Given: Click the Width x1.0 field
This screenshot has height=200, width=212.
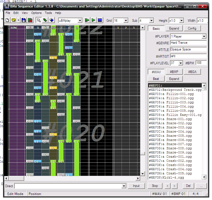Looking at the screenshot, I should click(x=202, y=21).
